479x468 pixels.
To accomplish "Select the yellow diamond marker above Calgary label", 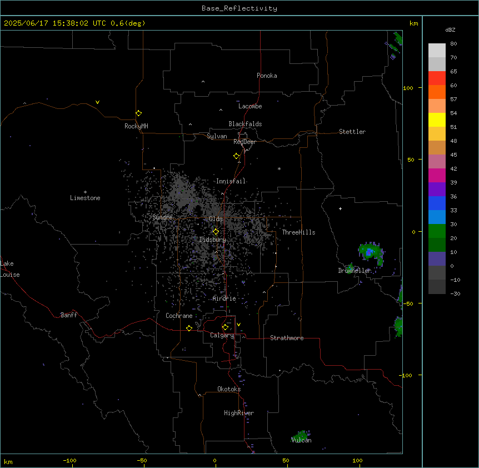I will tap(225, 327).
